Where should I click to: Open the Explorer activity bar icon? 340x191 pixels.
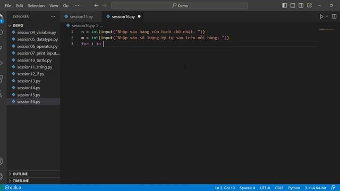(1, 18)
